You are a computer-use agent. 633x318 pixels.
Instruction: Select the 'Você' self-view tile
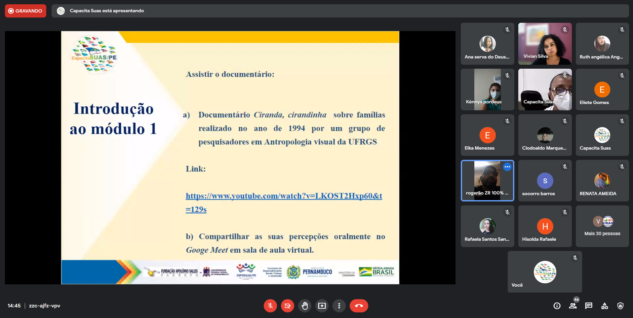tap(545, 272)
